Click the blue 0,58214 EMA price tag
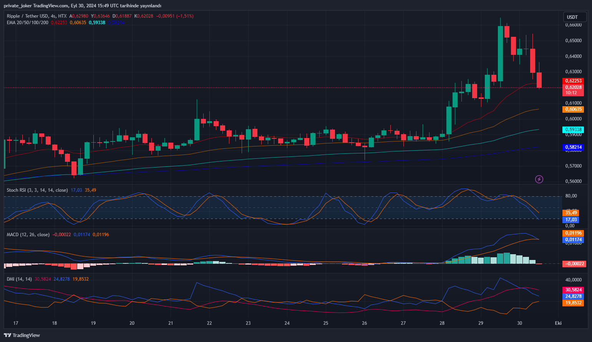This screenshot has width=592, height=342. (x=573, y=147)
